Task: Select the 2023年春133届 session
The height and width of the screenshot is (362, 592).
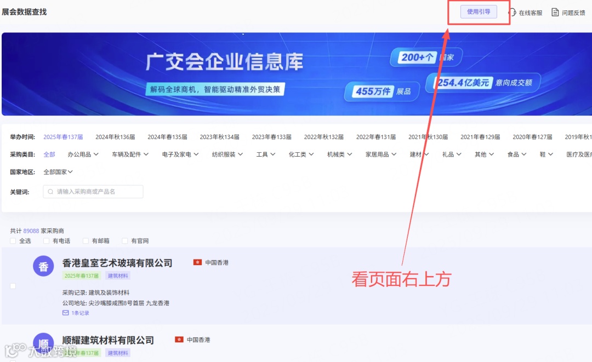Action: pyautogui.click(x=271, y=137)
